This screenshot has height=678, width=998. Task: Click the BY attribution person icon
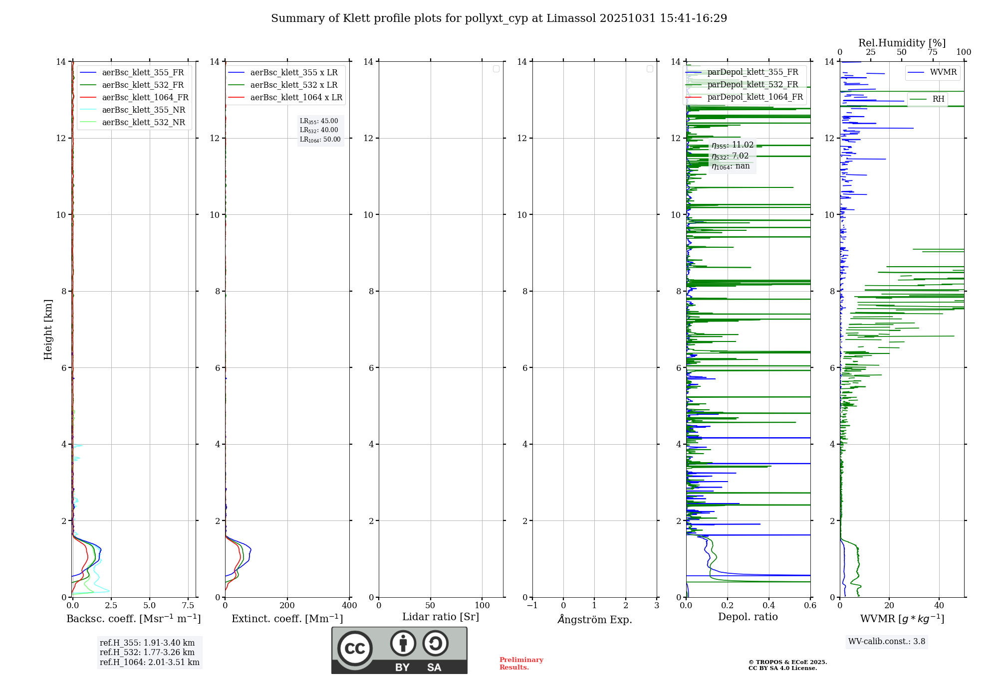(403, 643)
